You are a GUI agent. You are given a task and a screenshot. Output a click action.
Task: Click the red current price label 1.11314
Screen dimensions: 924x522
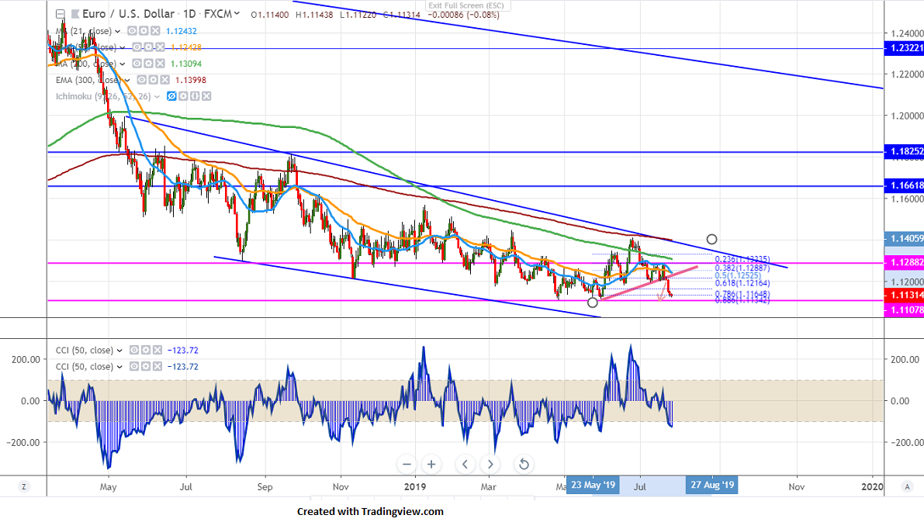[x=904, y=296]
